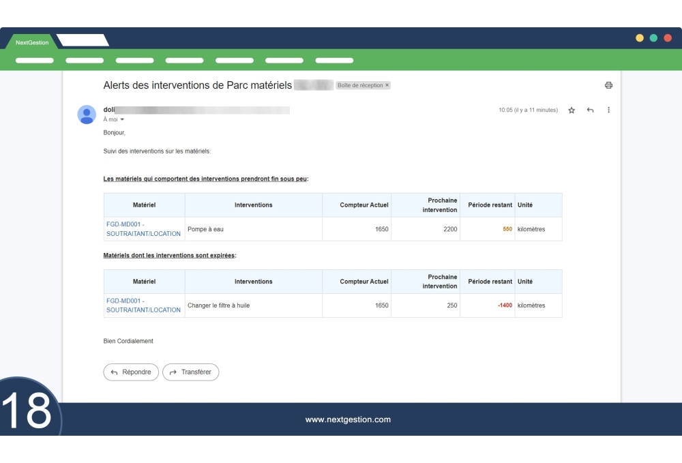Click the yellow window control dot

[x=640, y=38]
